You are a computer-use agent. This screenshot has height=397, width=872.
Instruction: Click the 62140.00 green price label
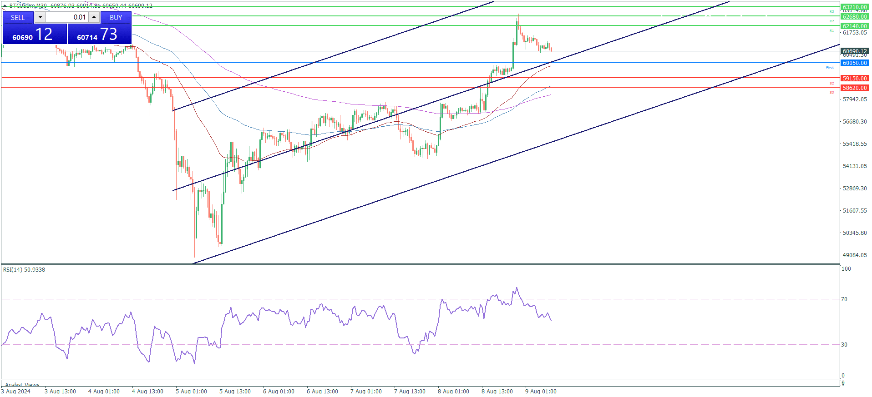click(x=855, y=26)
